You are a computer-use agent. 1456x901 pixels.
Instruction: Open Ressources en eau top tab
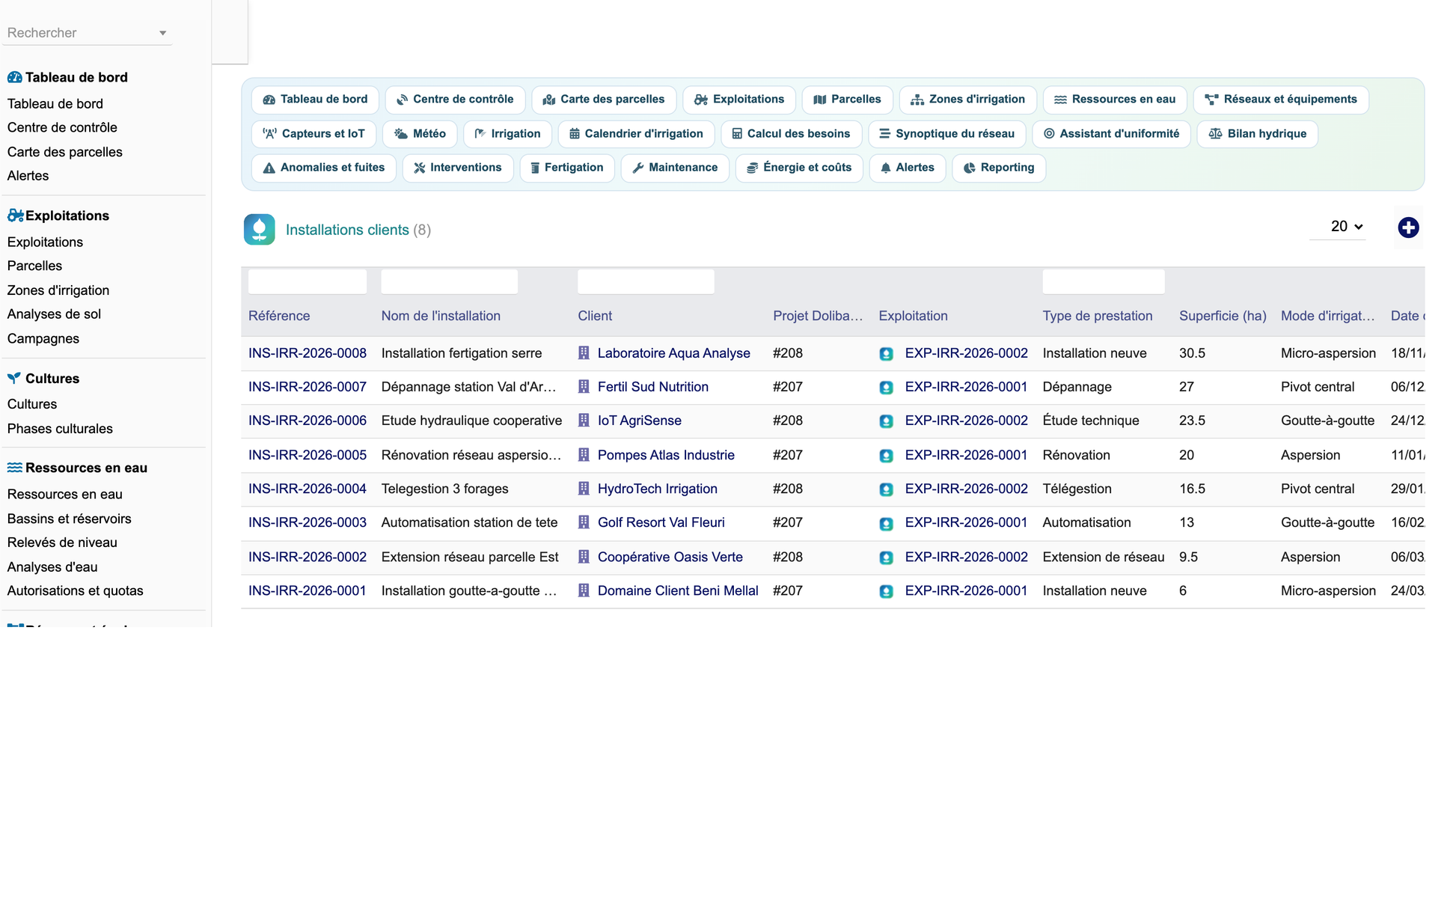click(x=1115, y=100)
